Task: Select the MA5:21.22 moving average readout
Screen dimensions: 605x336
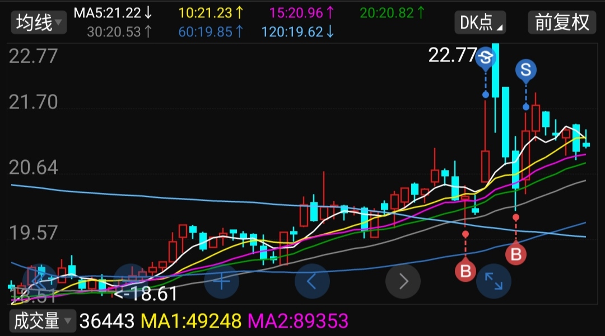Action: click(113, 13)
